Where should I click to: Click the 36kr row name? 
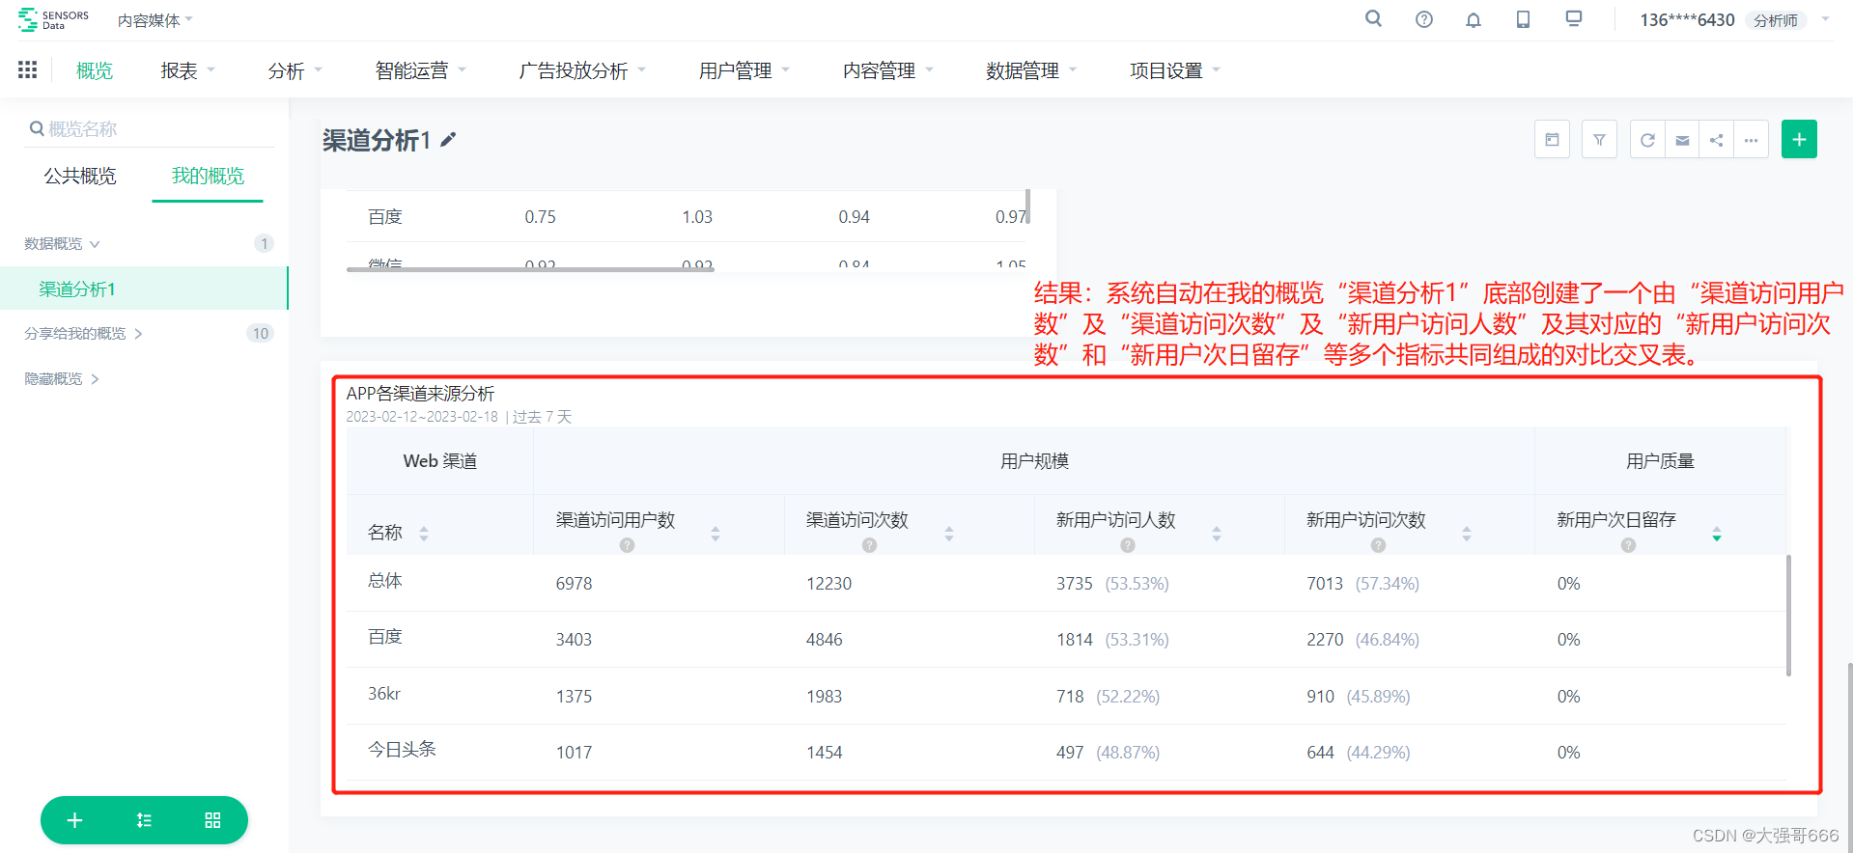(x=384, y=694)
